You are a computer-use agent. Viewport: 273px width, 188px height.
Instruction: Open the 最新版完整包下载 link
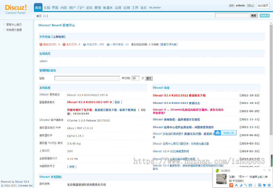[106, 110]
